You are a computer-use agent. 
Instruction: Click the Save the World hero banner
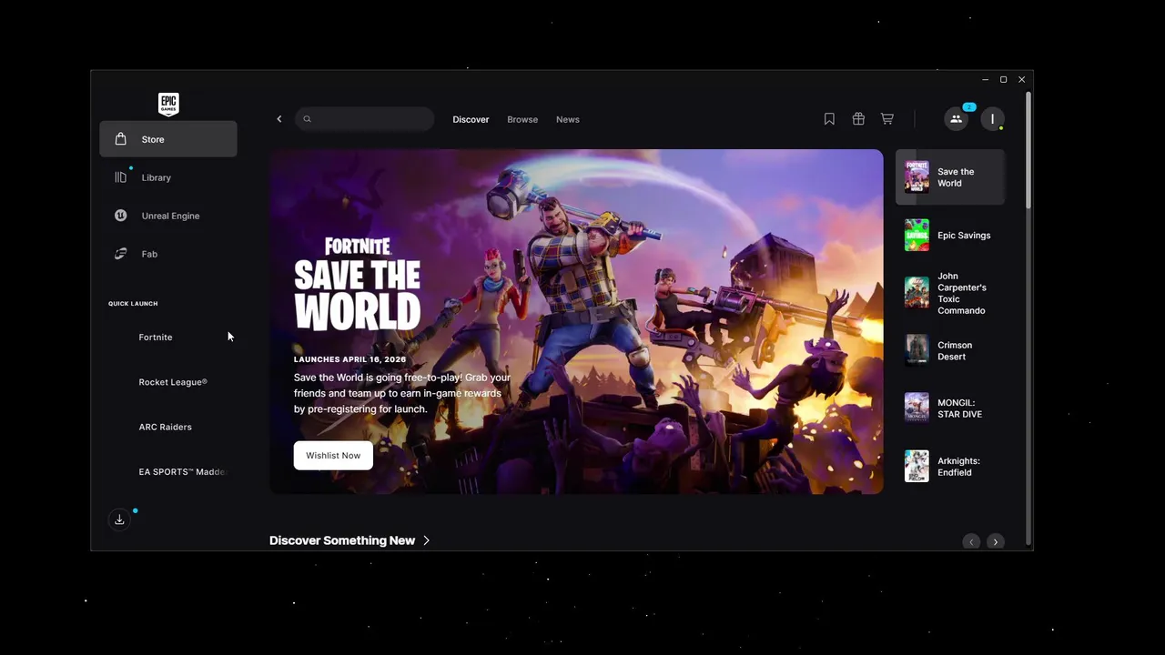(x=576, y=322)
